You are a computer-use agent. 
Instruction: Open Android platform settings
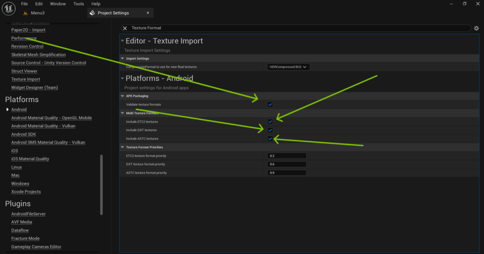pyautogui.click(x=19, y=109)
